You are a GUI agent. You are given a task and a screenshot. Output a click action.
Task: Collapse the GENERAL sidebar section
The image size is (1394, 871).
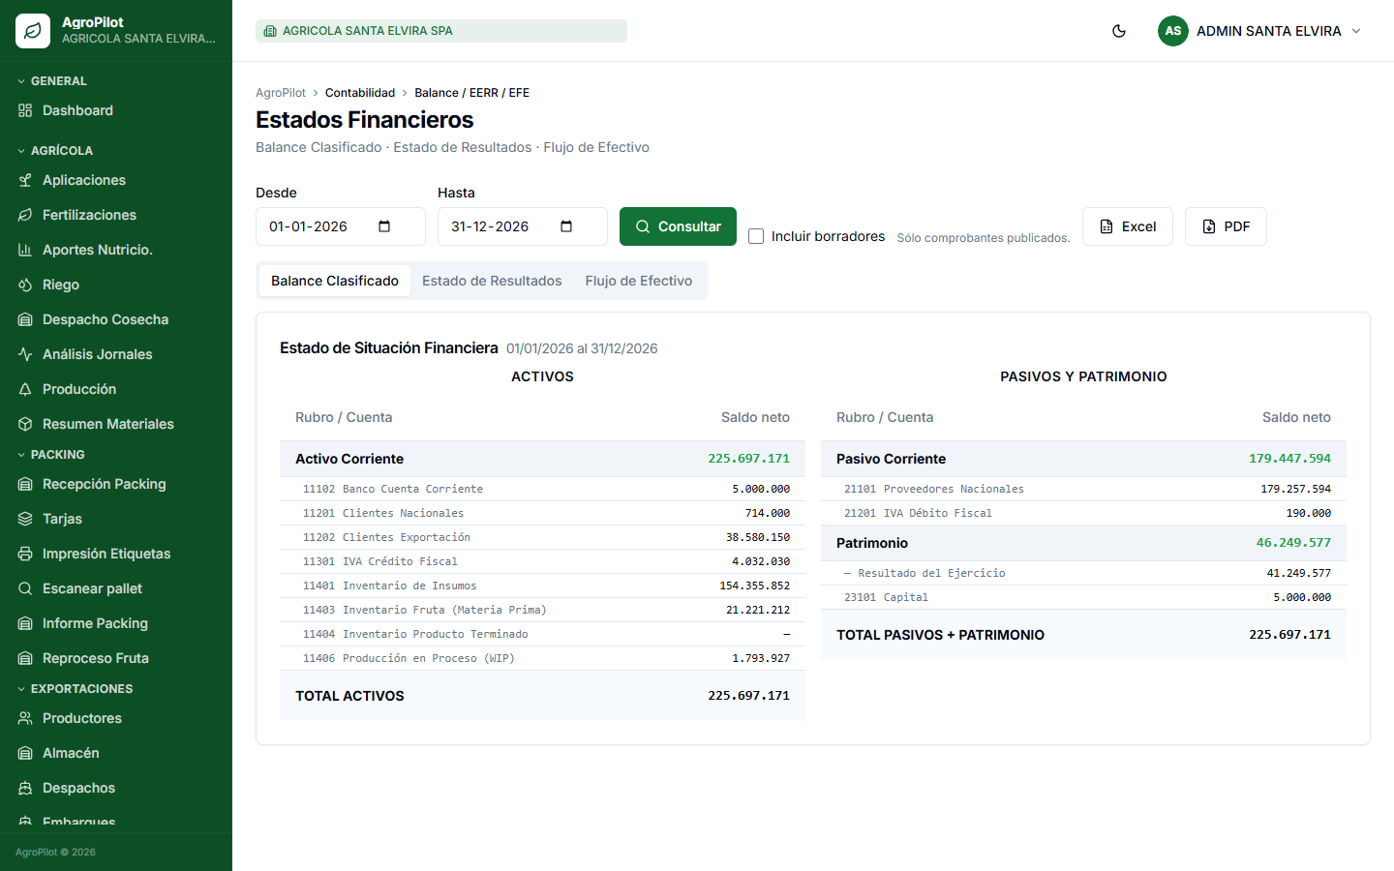pos(52,81)
